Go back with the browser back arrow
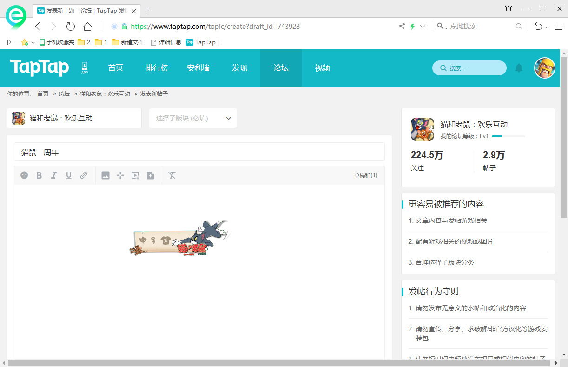This screenshot has height=367, width=568. tap(38, 27)
